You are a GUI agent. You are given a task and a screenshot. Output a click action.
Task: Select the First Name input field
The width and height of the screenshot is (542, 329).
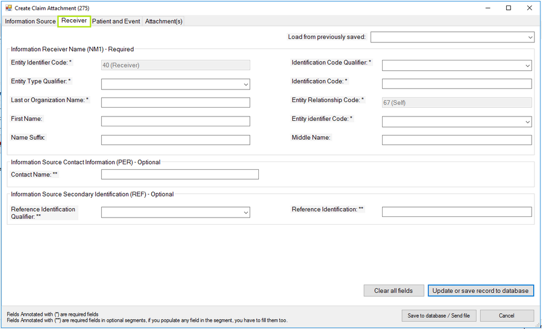coord(175,121)
